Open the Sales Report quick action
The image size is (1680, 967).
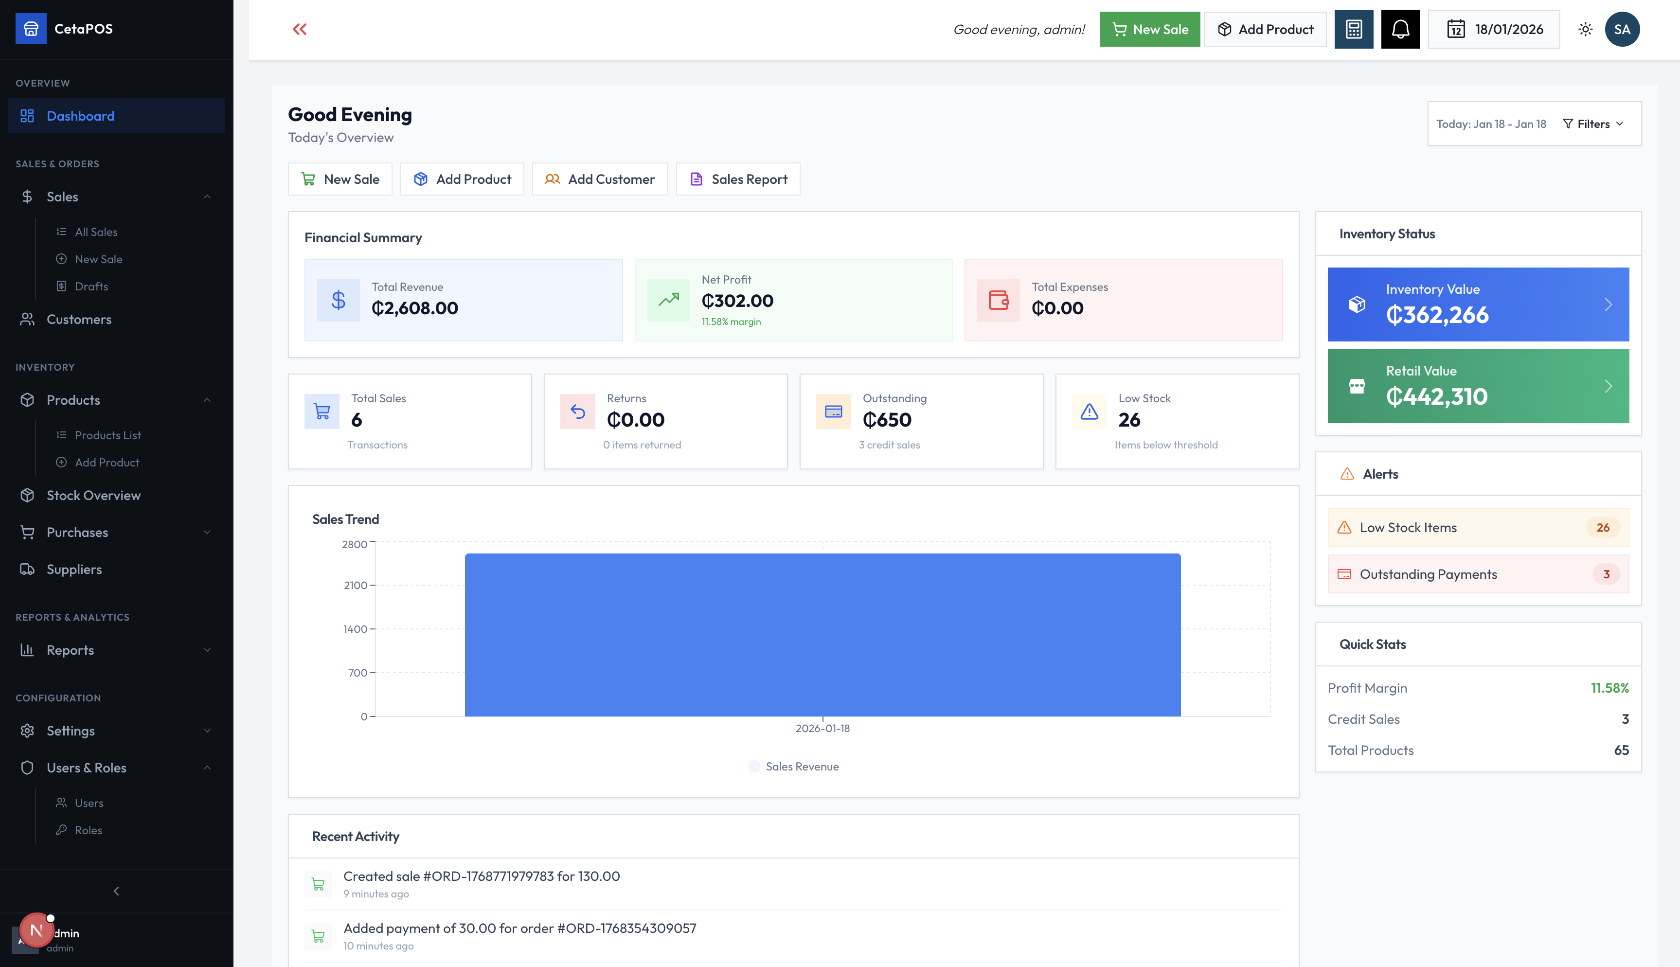click(x=738, y=179)
